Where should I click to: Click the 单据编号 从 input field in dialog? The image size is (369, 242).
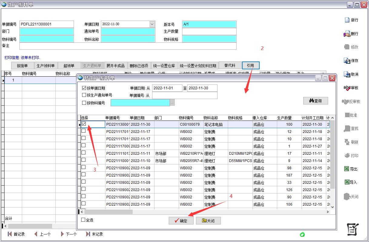184,95
